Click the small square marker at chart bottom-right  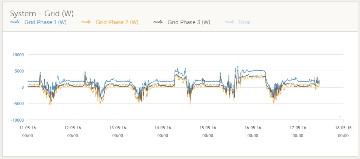coord(340,116)
